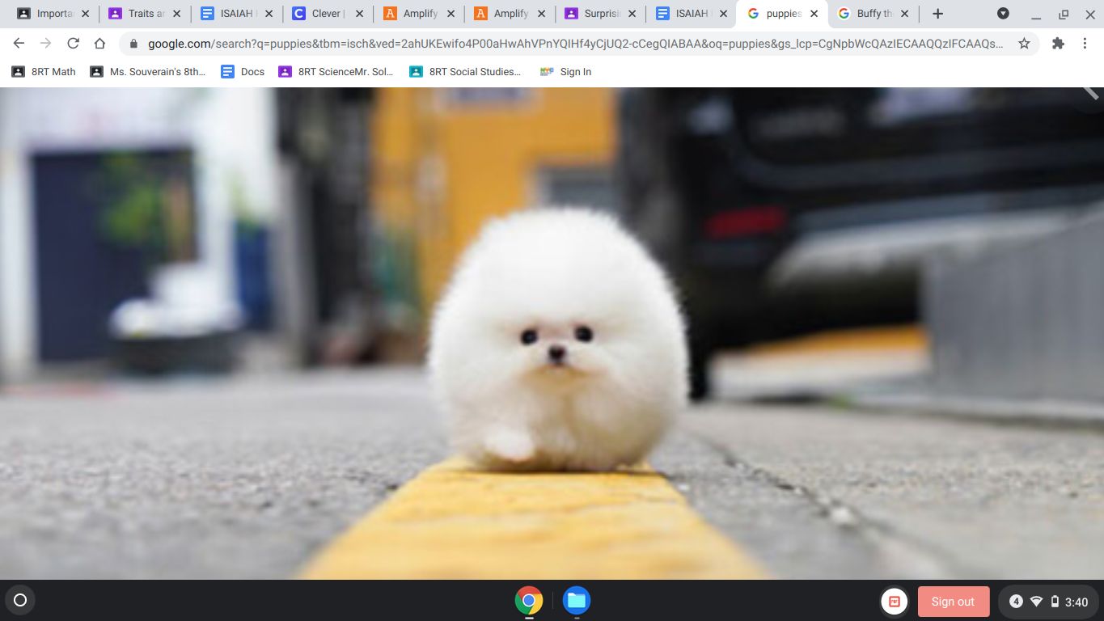
Task: Click the Sign out button
Action: tap(953, 602)
